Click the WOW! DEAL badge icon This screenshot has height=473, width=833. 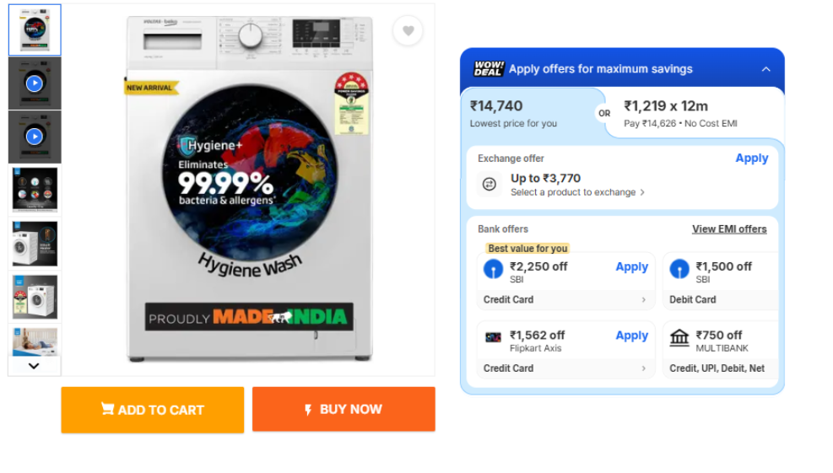point(488,69)
